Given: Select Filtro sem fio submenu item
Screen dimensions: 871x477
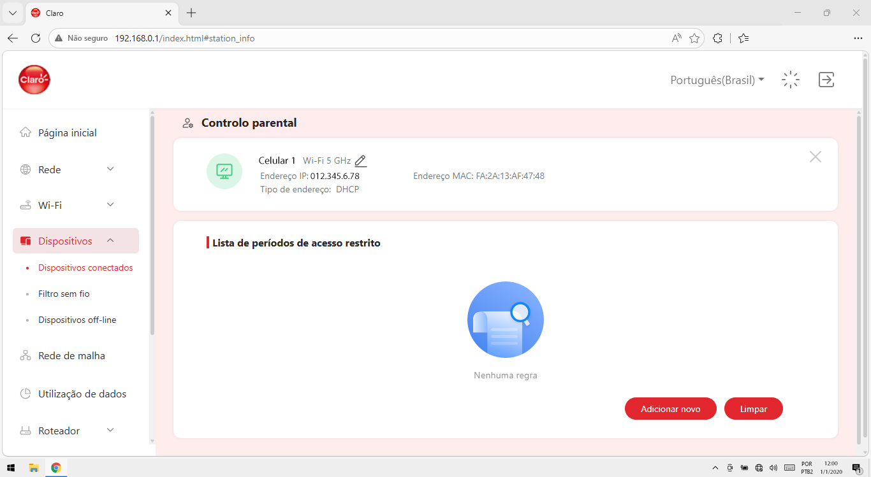Looking at the screenshot, I should [x=64, y=294].
